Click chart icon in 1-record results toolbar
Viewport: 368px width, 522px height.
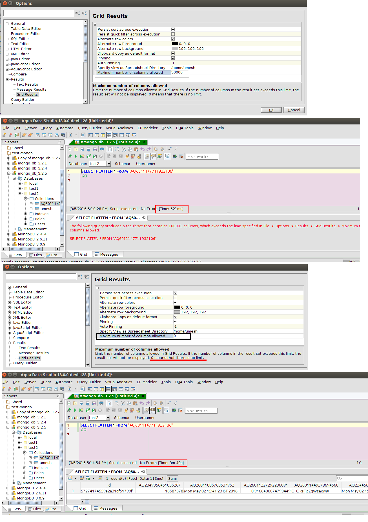(x=69, y=478)
